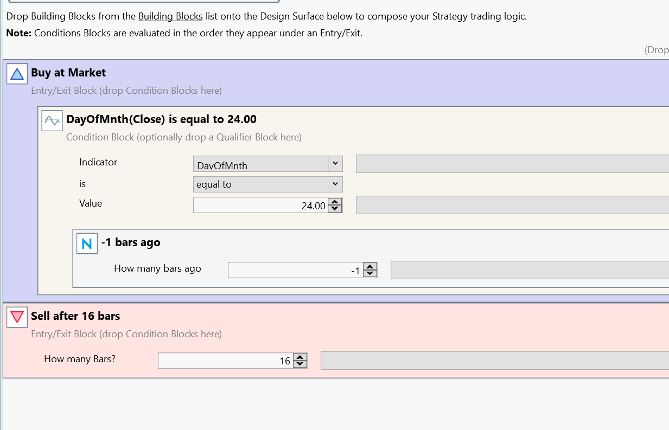Increment the "How many bars ago" spinner
The height and width of the screenshot is (430, 669).
click(x=370, y=266)
